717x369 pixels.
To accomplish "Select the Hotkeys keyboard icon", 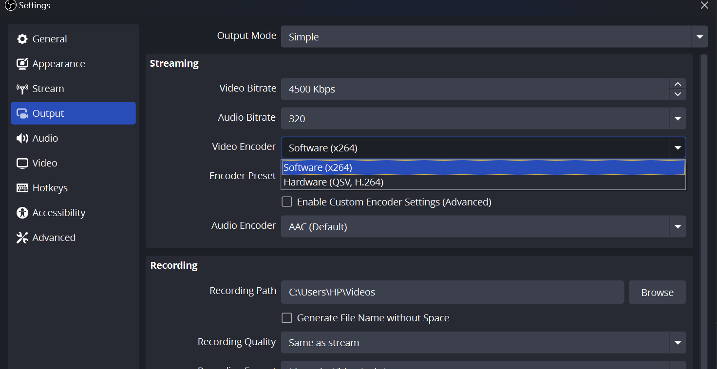I will click(x=22, y=187).
